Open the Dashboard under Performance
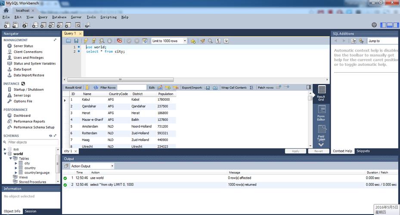Image resolution: width=400 pixels, height=215 pixels. (22, 116)
